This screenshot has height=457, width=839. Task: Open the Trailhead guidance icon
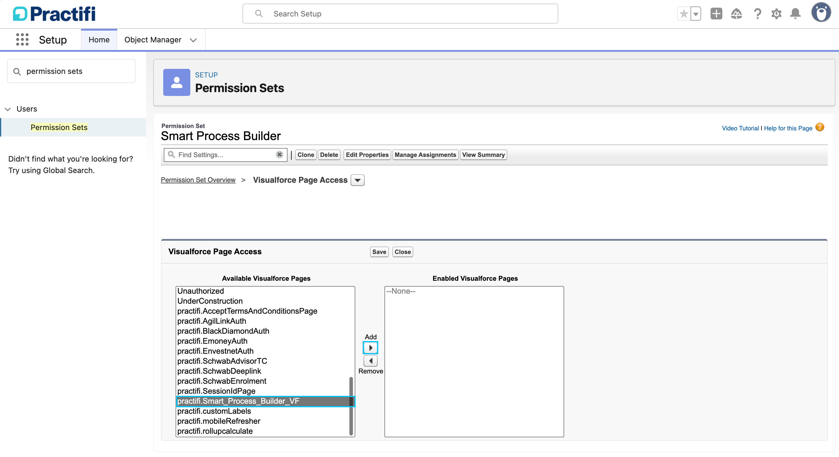[x=736, y=14]
